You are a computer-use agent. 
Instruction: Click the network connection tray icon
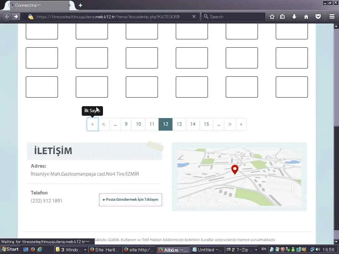coord(312,249)
